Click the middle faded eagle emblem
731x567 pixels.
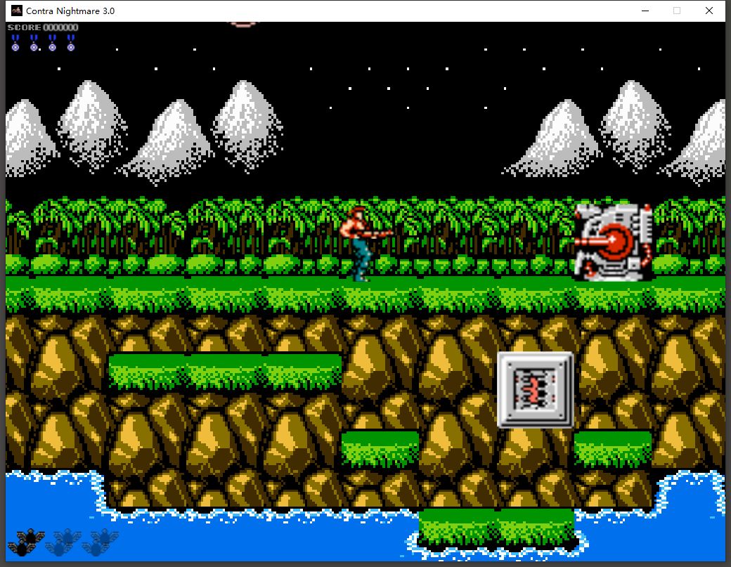(x=63, y=542)
